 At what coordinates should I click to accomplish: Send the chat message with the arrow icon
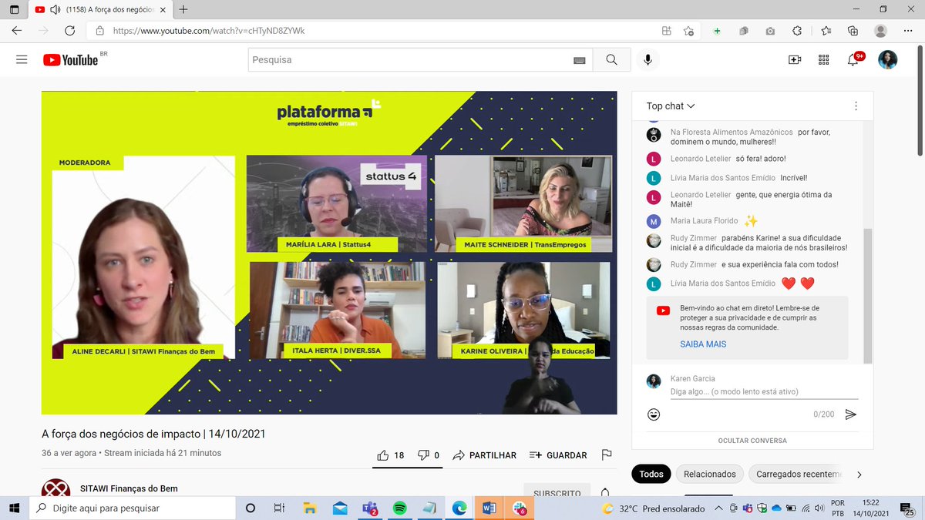[851, 414]
